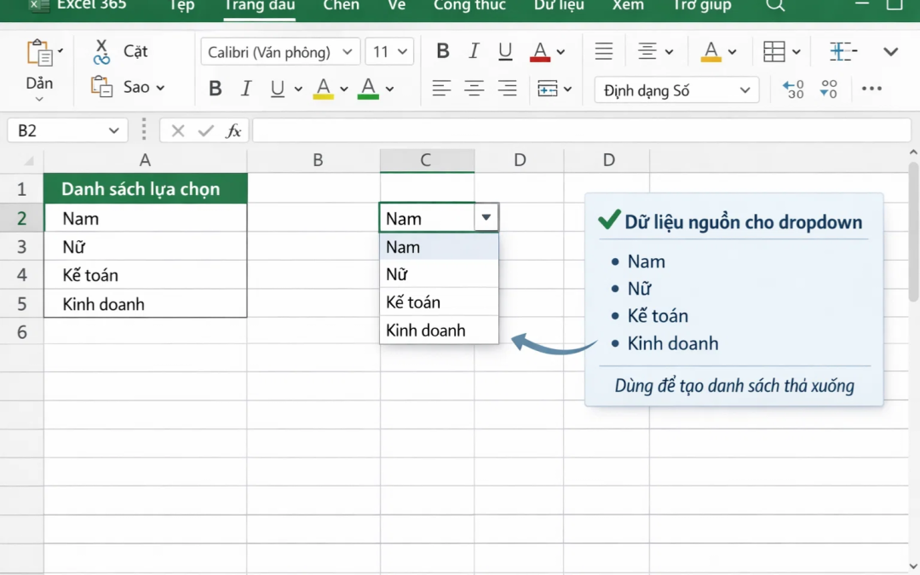The height and width of the screenshot is (575, 920).
Task: Toggle italic formatting
Action: click(x=474, y=51)
